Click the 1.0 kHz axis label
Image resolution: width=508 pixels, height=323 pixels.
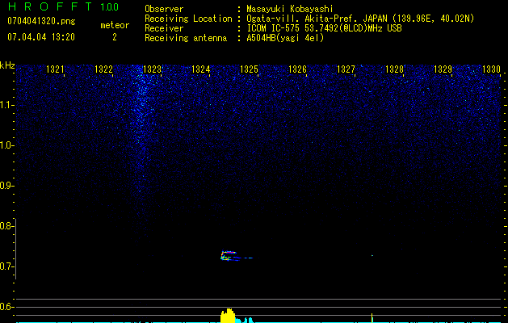coord(6,145)
